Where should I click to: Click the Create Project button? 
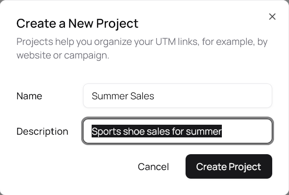[x=229, y=166]
